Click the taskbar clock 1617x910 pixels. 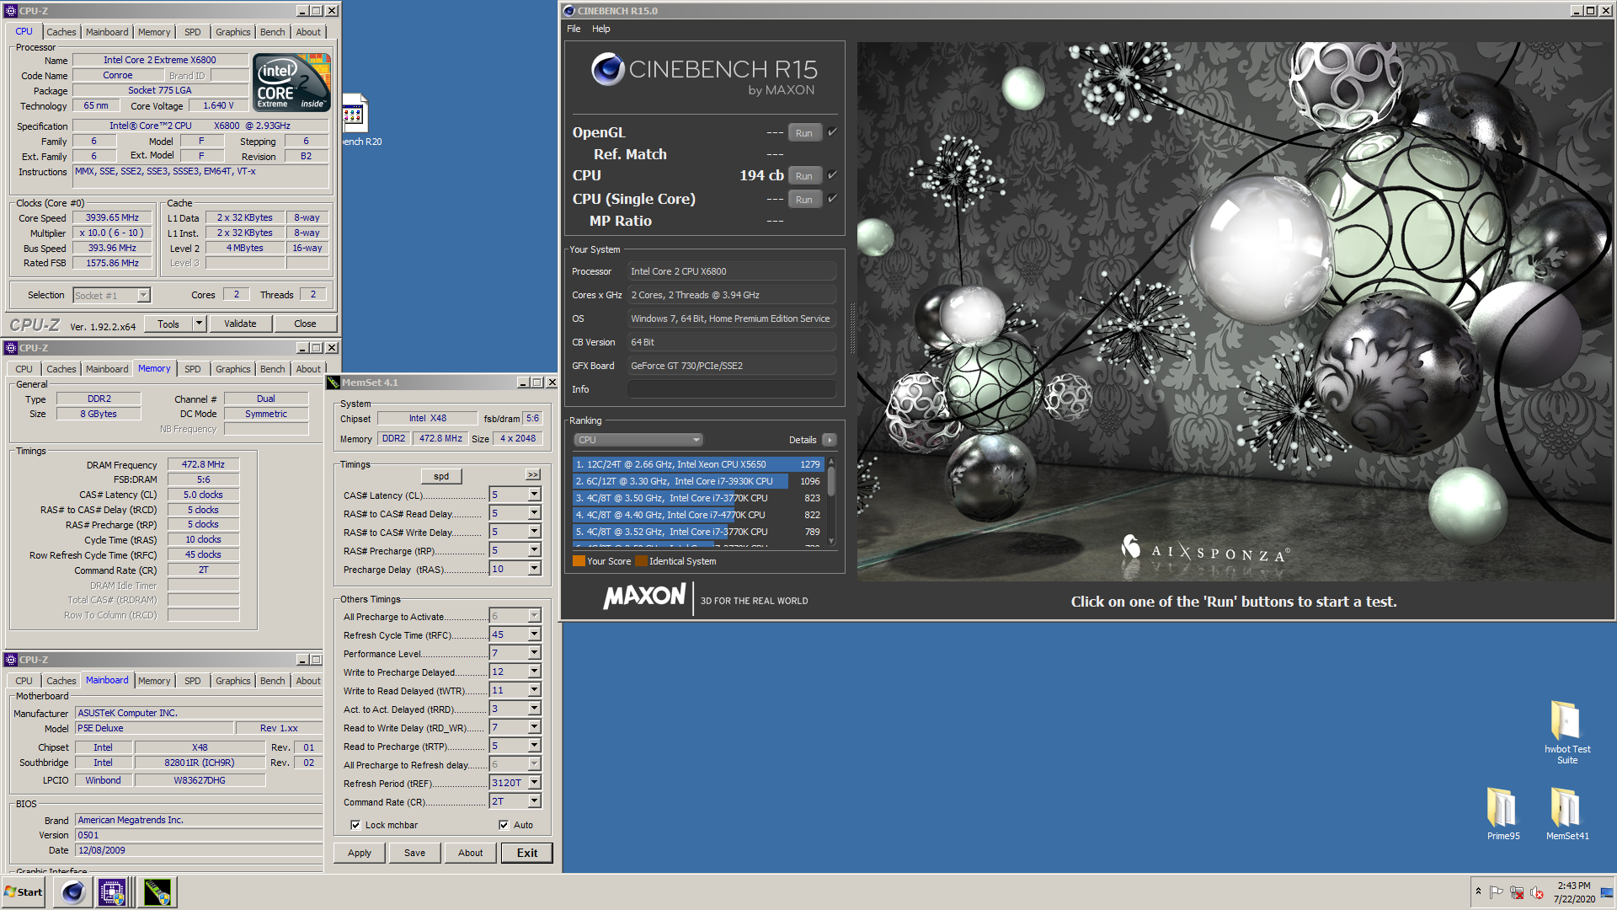[1574, 892]
